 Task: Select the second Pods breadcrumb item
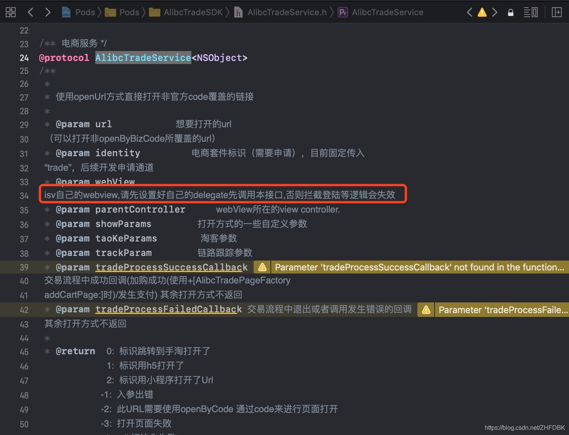(130, 12)
